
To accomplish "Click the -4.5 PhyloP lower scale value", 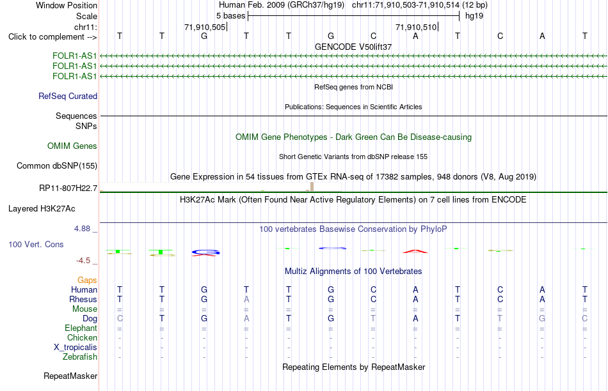I will pos(83,261).
